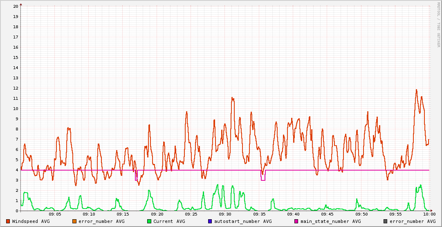Pick the 09:45 time axis label

[x=327, y=214]
